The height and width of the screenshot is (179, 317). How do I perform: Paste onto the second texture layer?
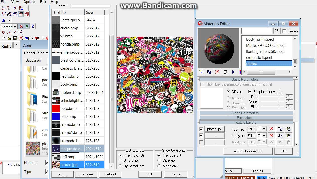point(288,136)
